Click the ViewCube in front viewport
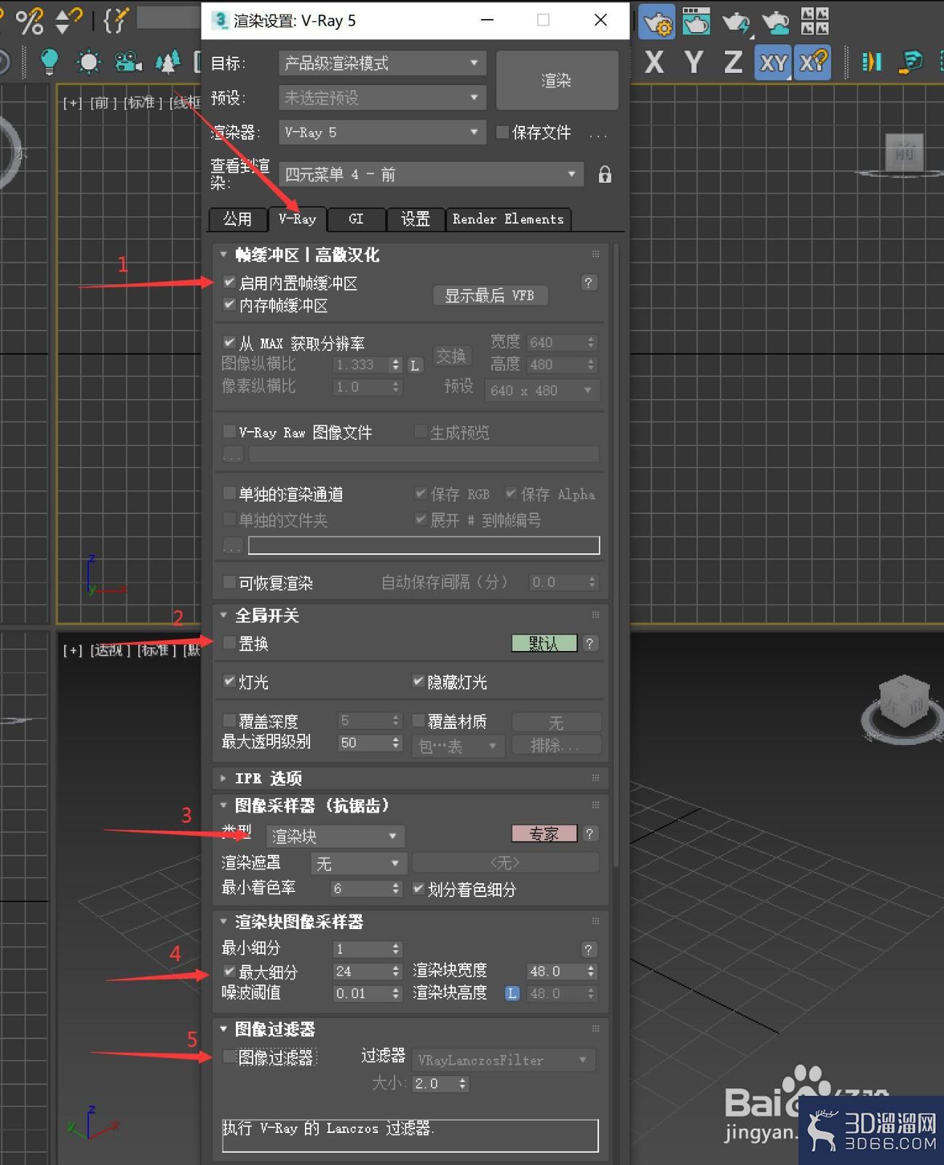Viewport: 944px width, 1165px height. click(905, 153)
